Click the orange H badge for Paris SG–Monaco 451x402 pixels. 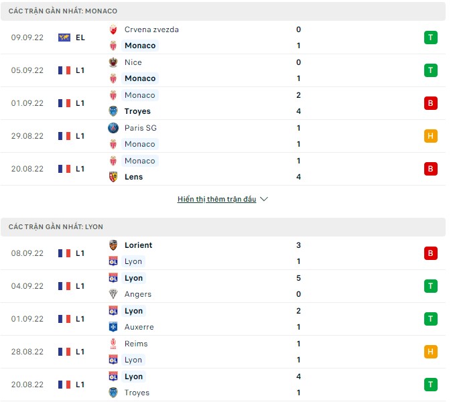click(430, 136)
